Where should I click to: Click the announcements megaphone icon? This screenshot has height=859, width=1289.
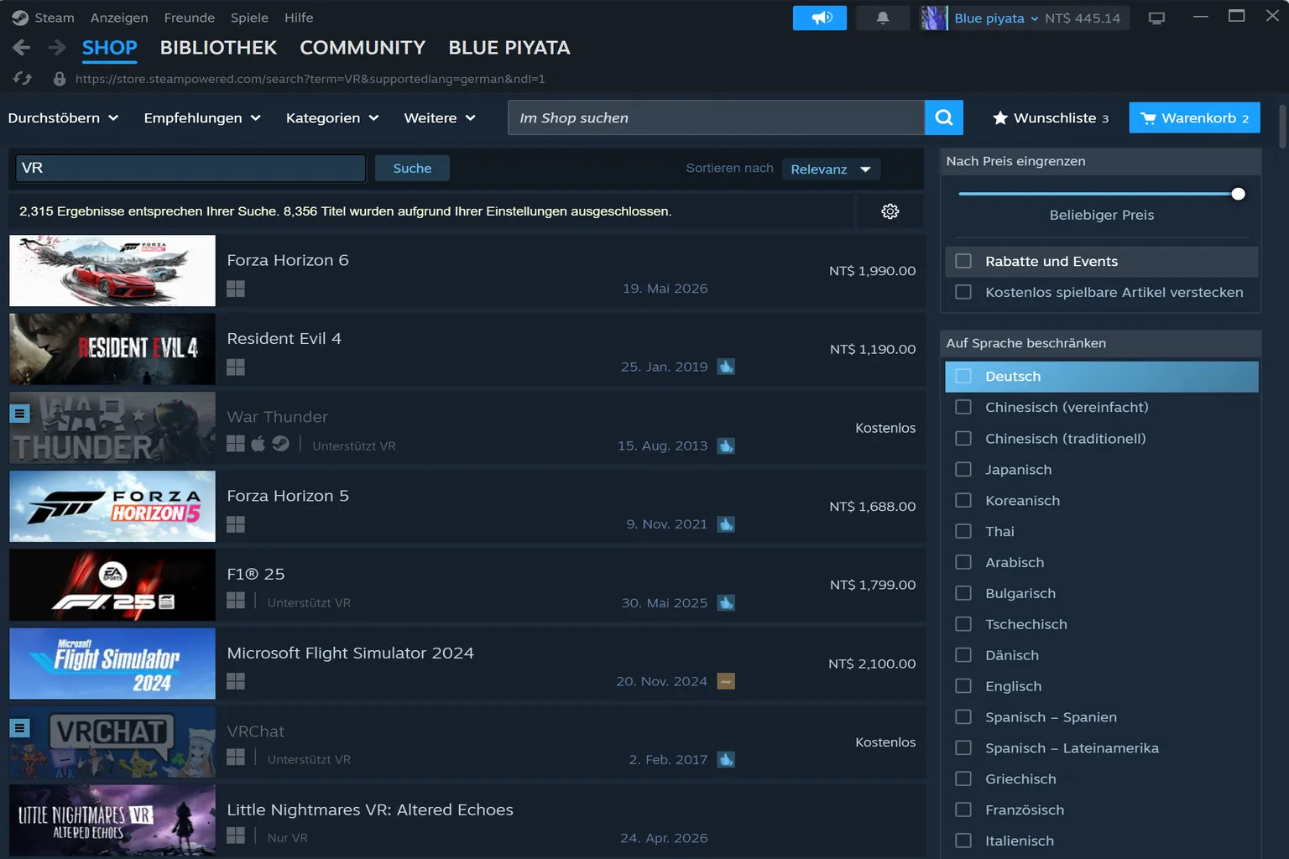[x=820, y=18]
